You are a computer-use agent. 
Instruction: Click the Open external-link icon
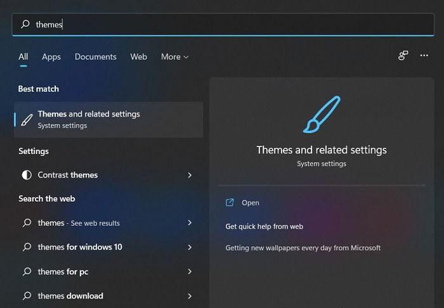tap(230, 203)
